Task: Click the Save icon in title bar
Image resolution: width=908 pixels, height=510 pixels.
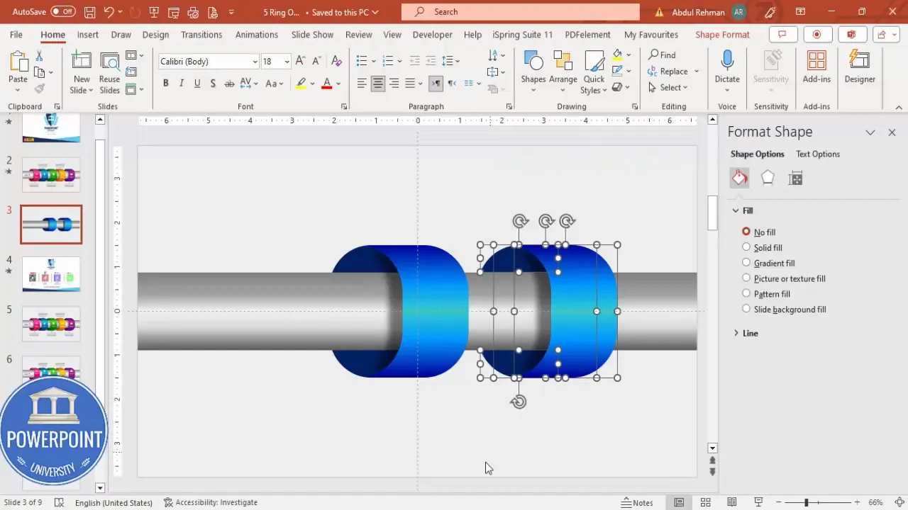Action: [89, 12]
